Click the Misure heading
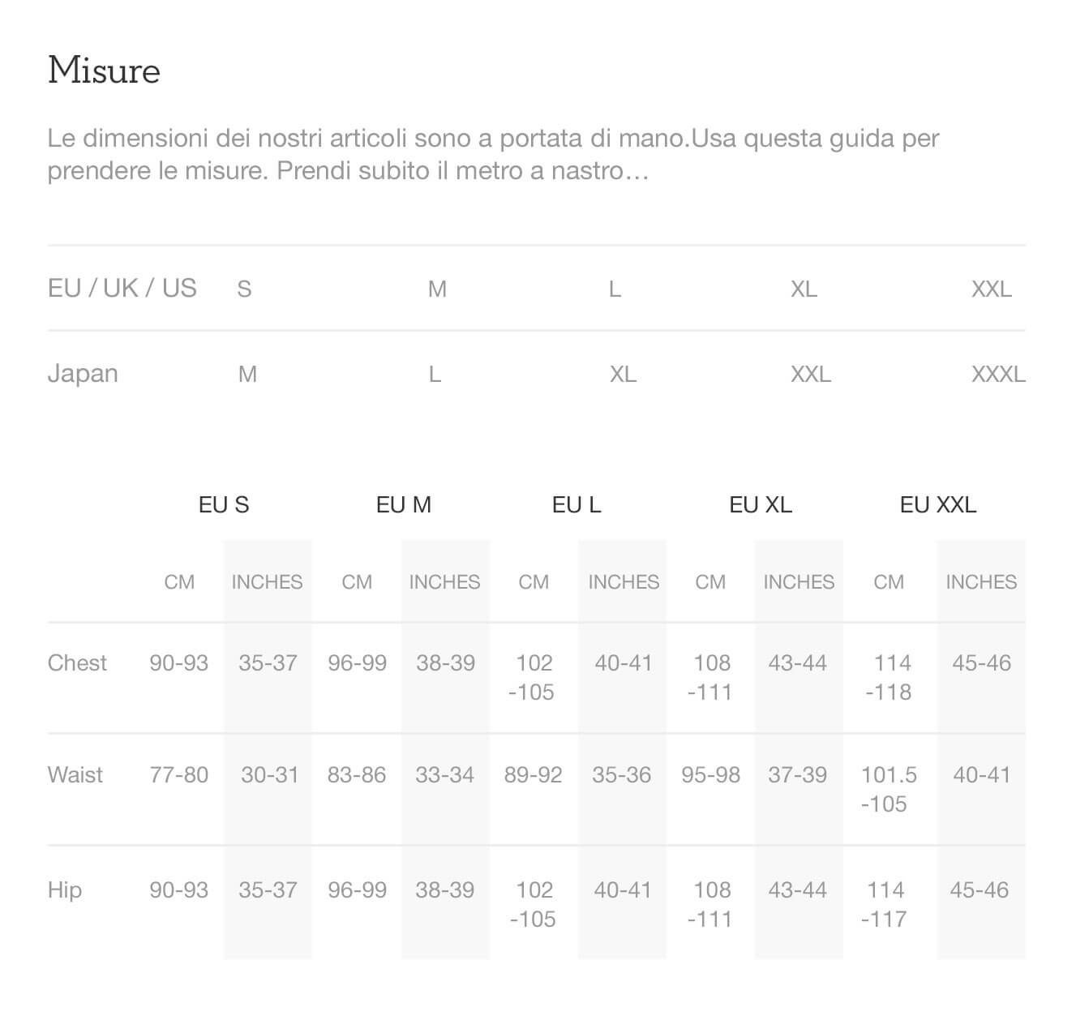The height and width of the screenshot is (1016, 1076). (x=104, y=71)
